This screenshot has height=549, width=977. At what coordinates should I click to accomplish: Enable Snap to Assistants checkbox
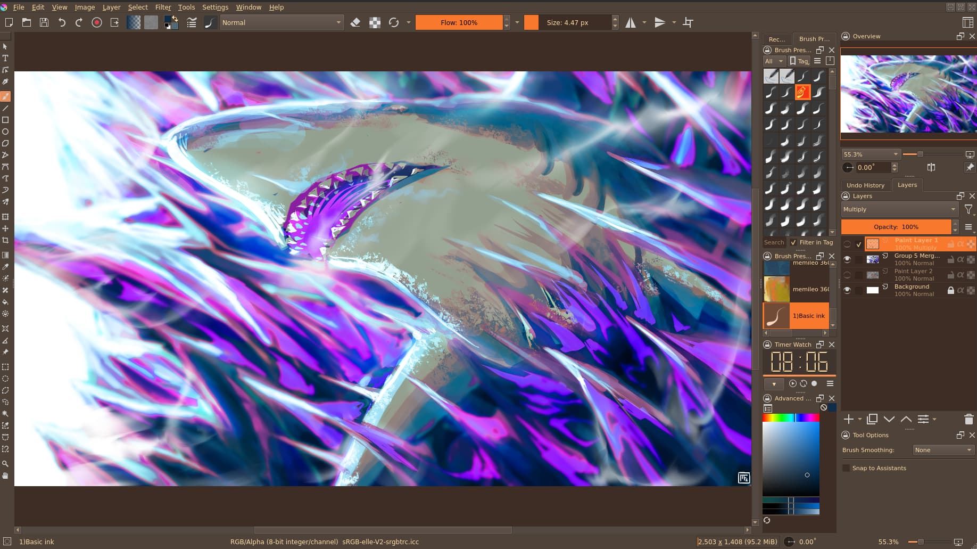[846, 468]
